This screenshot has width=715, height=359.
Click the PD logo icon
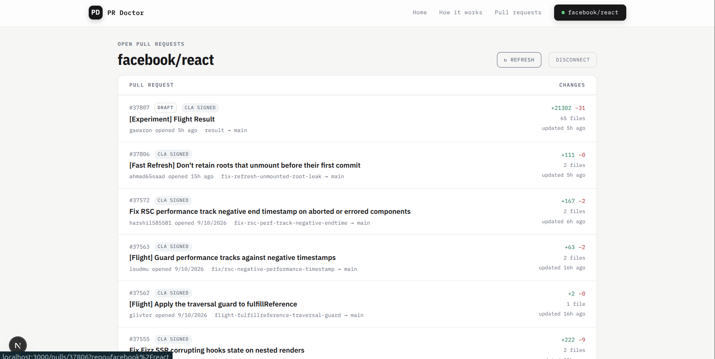(x=95, y=12)
